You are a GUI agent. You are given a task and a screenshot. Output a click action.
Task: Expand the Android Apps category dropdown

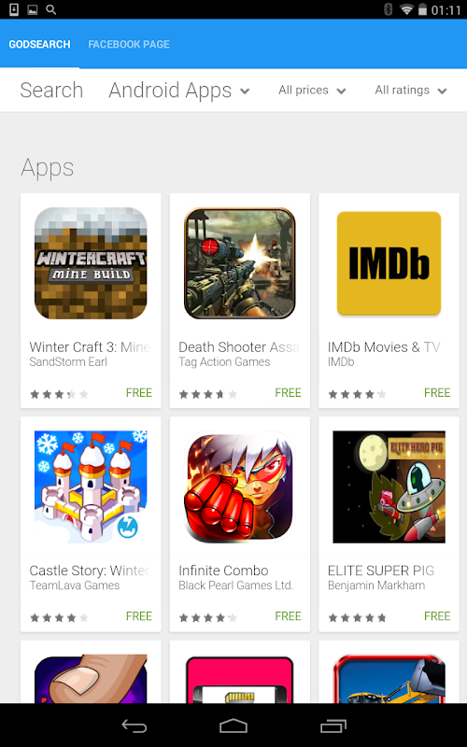pos(179,90)
